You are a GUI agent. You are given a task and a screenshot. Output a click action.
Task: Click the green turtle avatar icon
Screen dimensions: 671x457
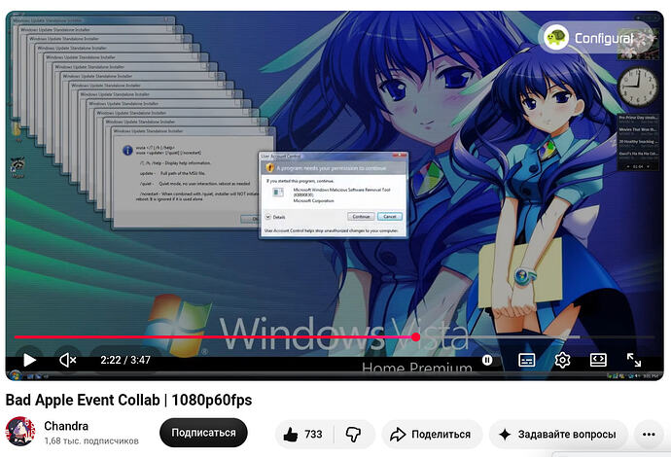(x=556, y=38)
